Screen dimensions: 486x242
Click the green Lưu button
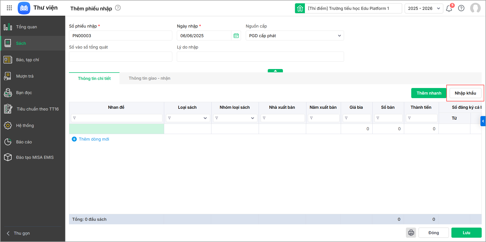(x=466, y=233)
